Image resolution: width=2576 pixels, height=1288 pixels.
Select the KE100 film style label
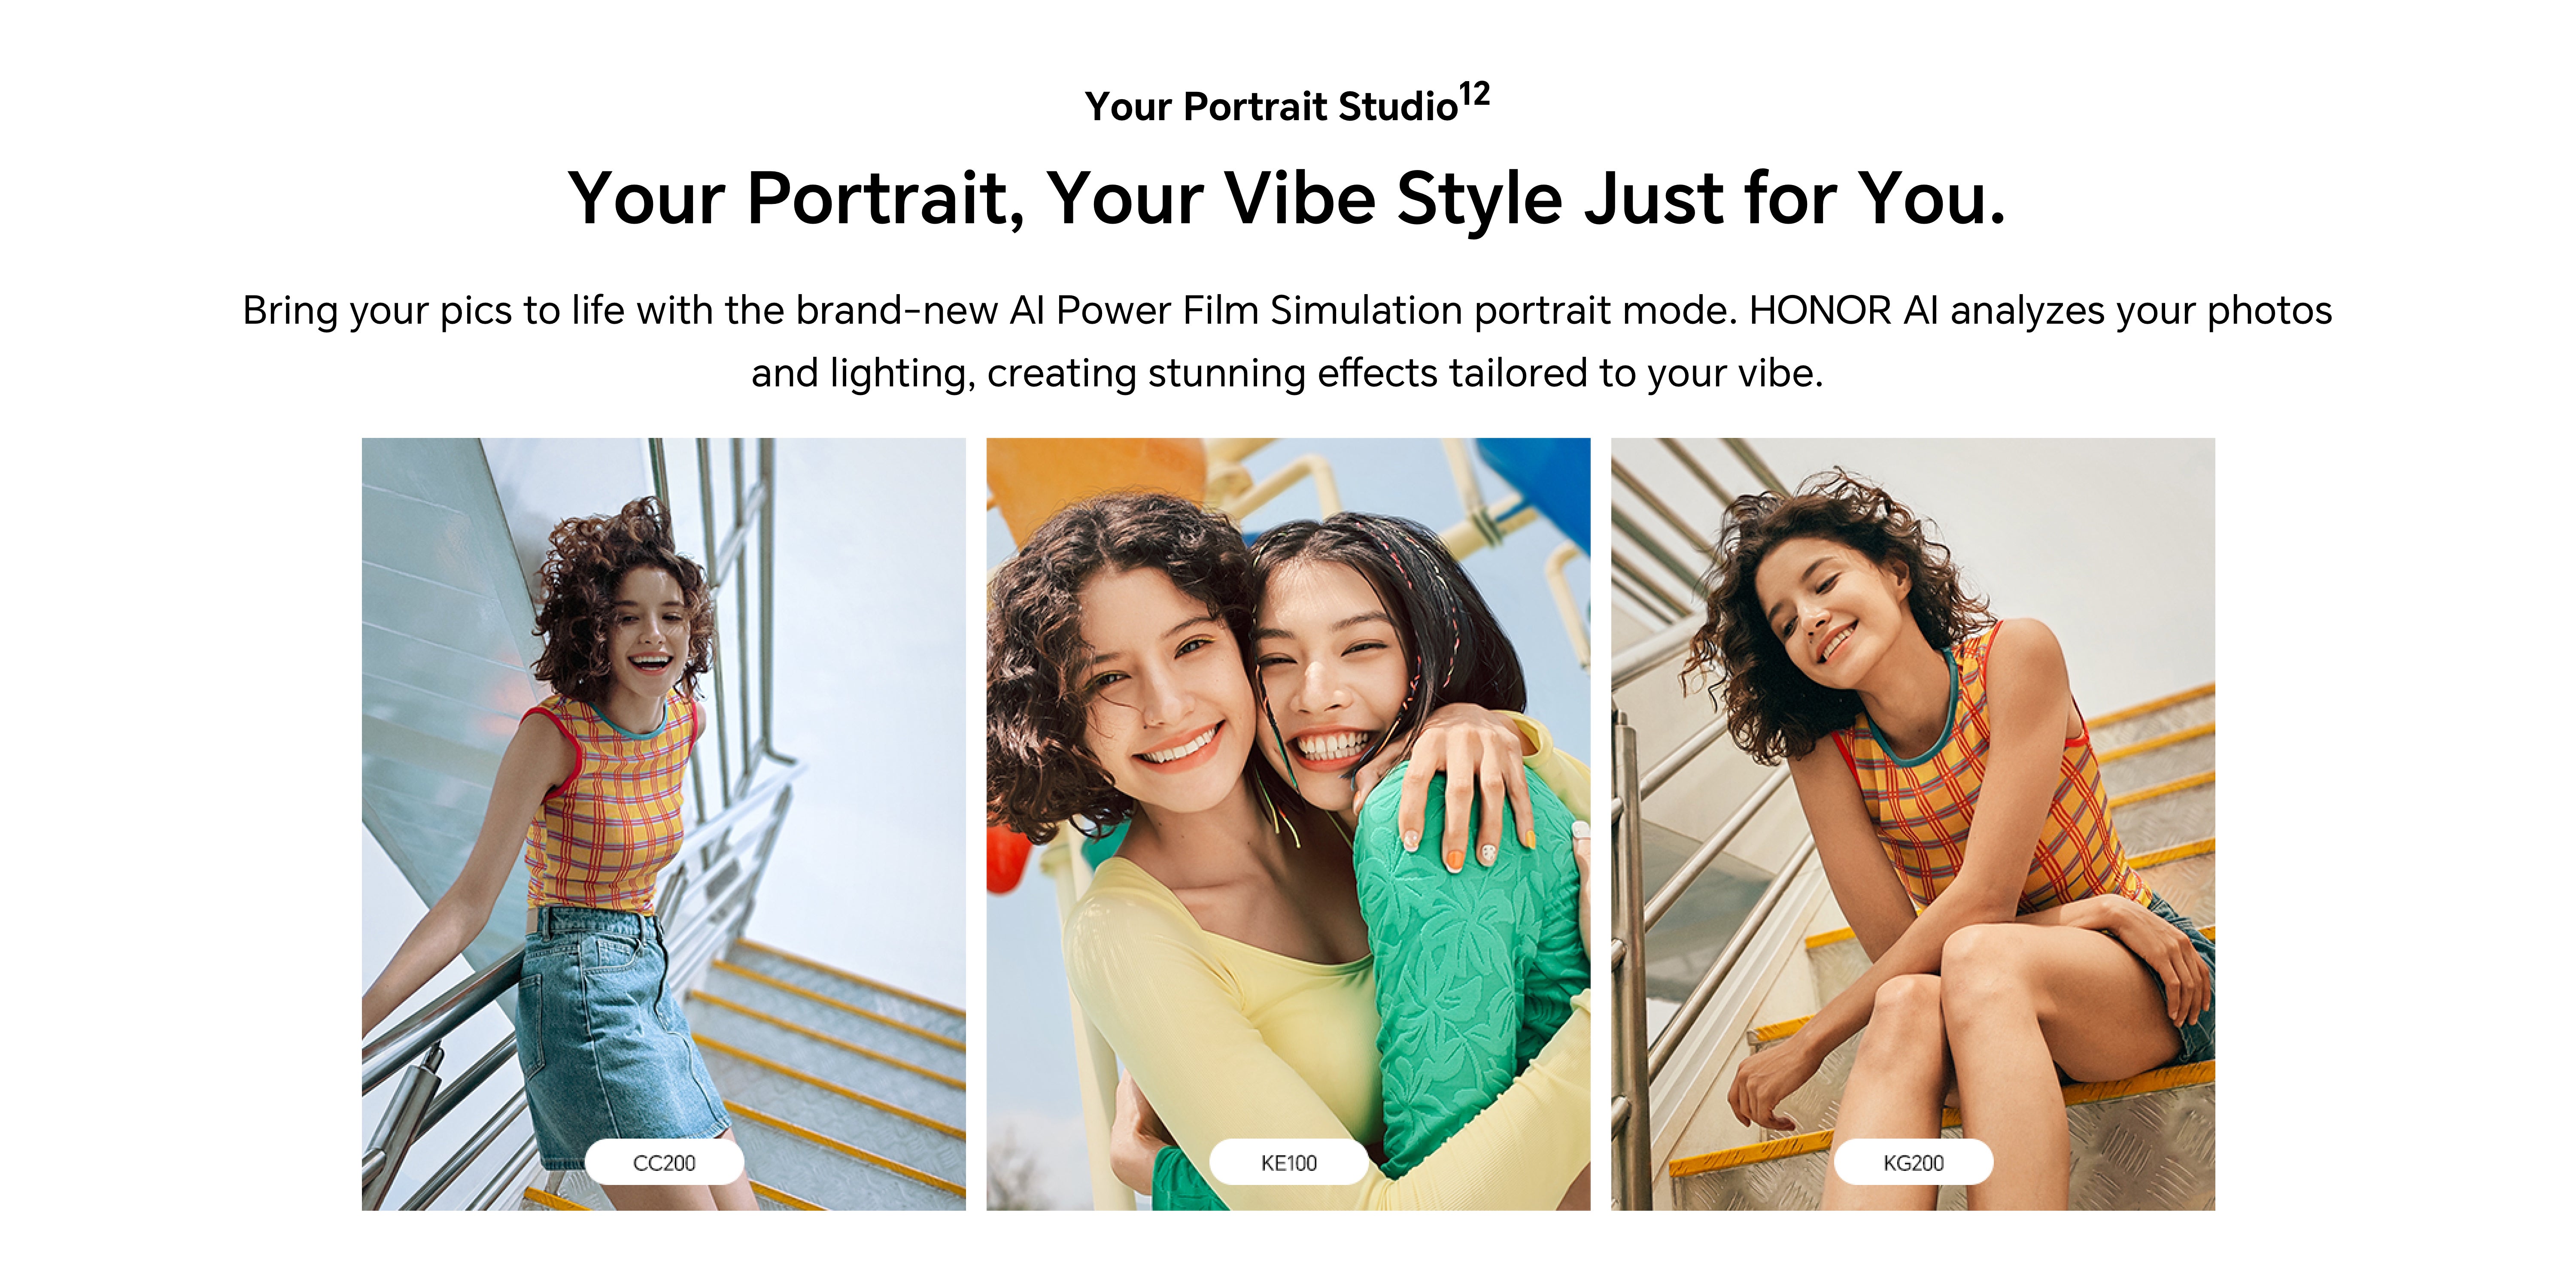tap(1288, 1162)
